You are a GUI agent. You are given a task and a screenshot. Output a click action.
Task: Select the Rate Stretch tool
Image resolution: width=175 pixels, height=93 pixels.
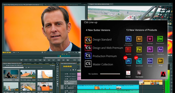(x=57, y=73)
